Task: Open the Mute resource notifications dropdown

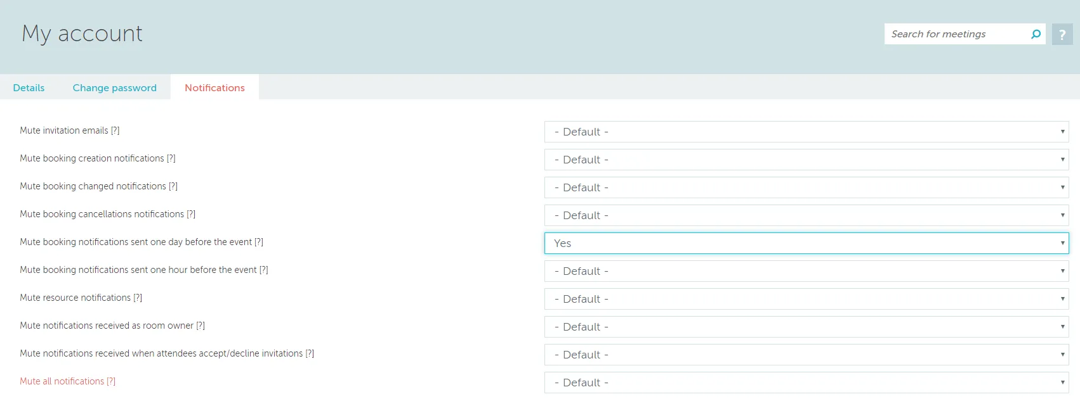Action: [x=806, y=299]
